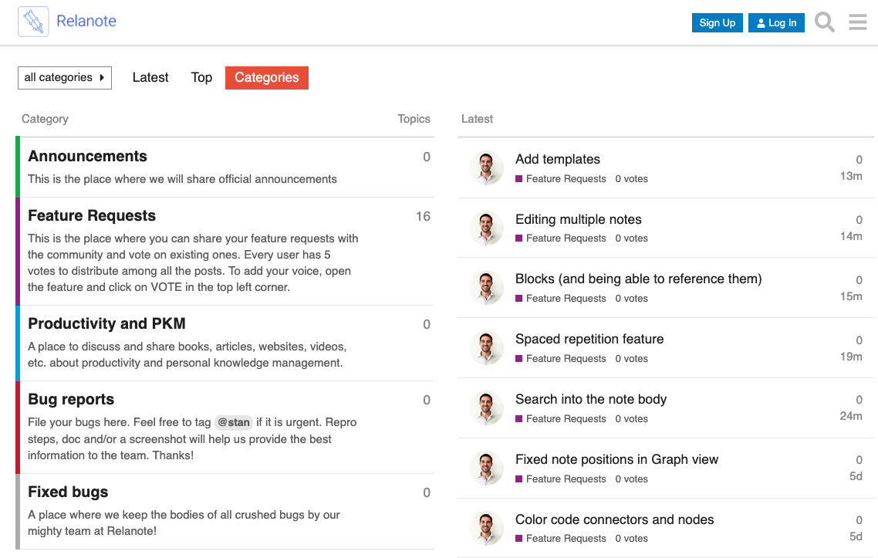
Task: Open the hamburger menu icon
Action: (857, 22)
